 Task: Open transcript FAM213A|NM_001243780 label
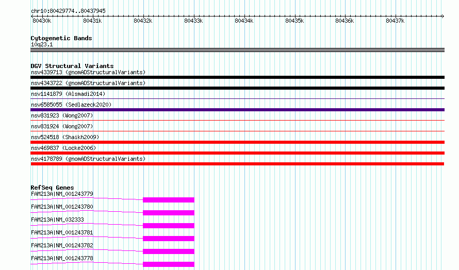click(62, 207)
